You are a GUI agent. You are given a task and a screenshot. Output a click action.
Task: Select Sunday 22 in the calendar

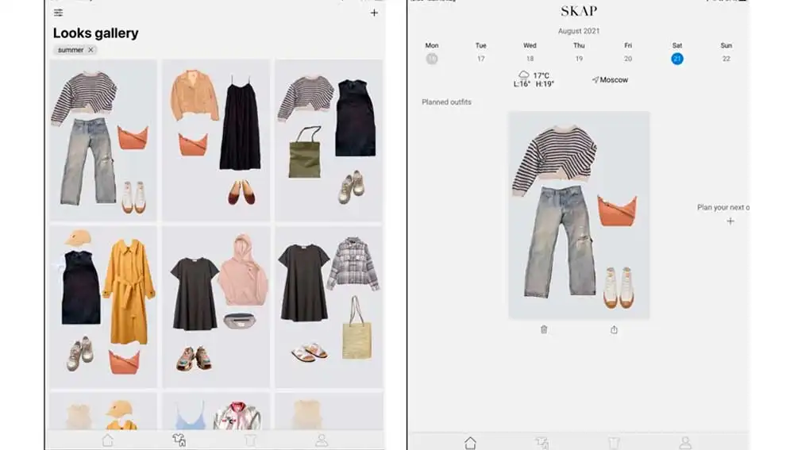tap(727, 59)
